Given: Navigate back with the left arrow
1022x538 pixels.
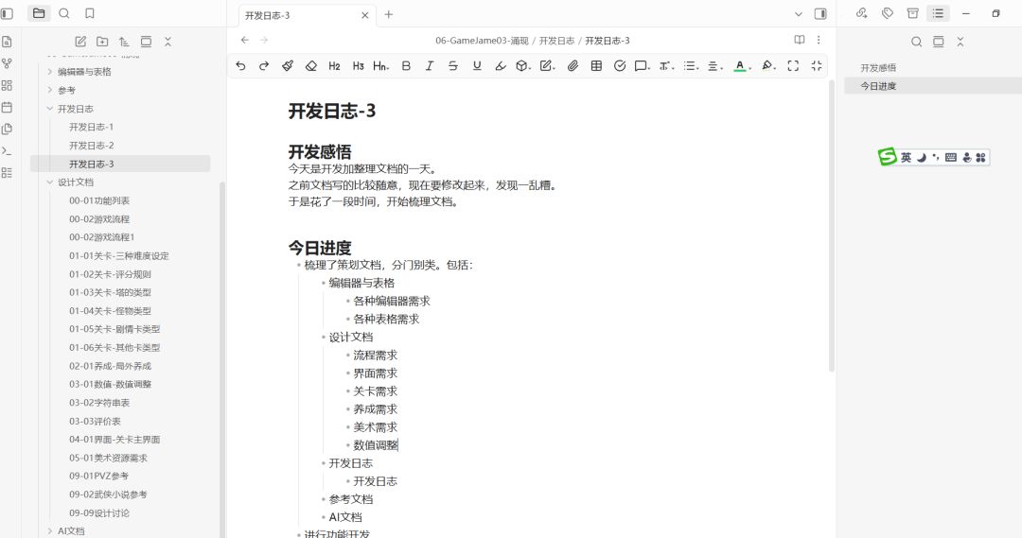Looking at the screenshot, I should pyautogui.click(x=244, y=40).
